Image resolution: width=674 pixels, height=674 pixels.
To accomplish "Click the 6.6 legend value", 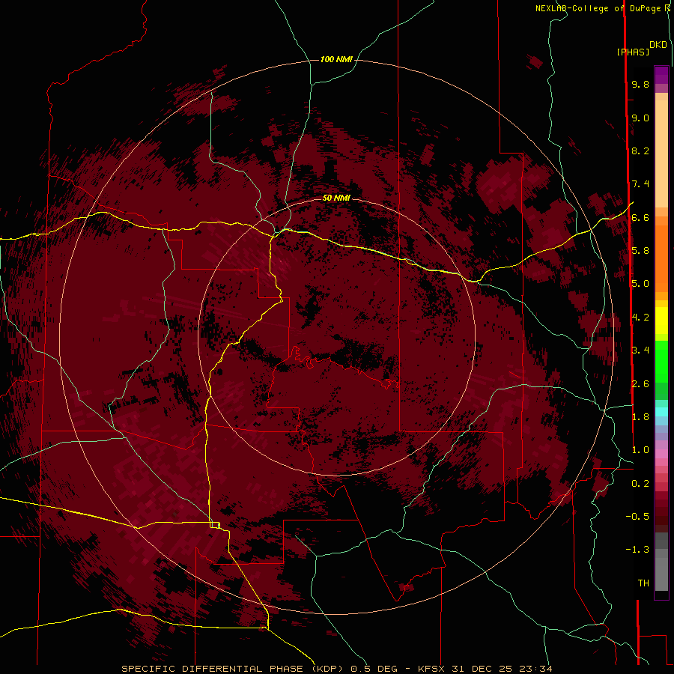I will point(640,217).
